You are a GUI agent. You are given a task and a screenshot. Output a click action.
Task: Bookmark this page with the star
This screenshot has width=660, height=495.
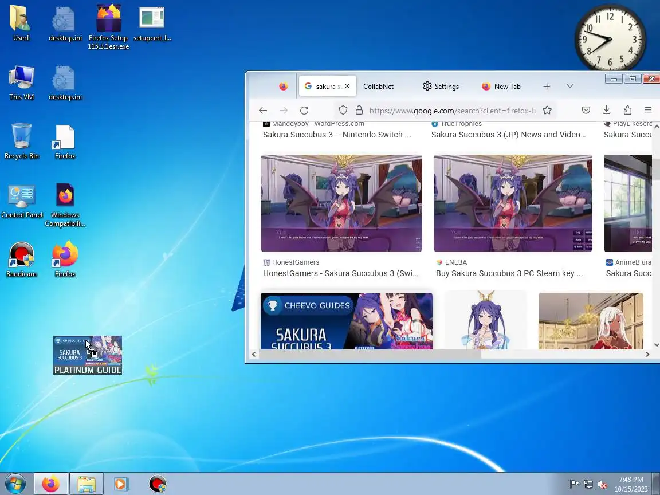tap(547, 110)
